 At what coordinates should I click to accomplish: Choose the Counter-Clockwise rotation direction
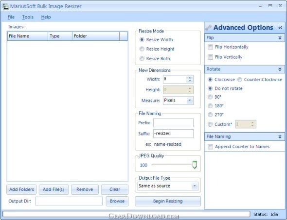tap(240, 80)
